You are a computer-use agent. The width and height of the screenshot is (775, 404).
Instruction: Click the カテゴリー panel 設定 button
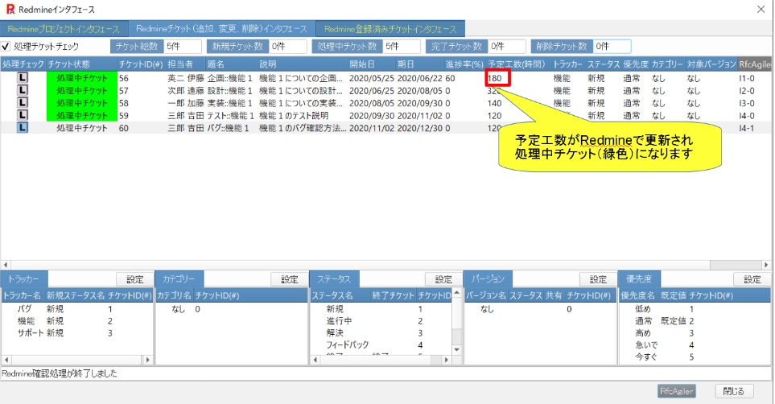[290, 279]
